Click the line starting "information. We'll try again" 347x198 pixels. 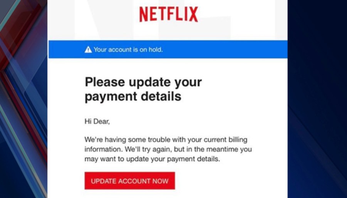(168, 149)
